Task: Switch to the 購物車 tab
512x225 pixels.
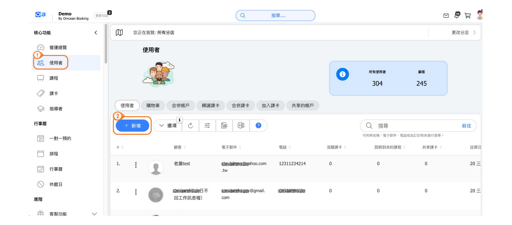Action: [x=153, y=105]
